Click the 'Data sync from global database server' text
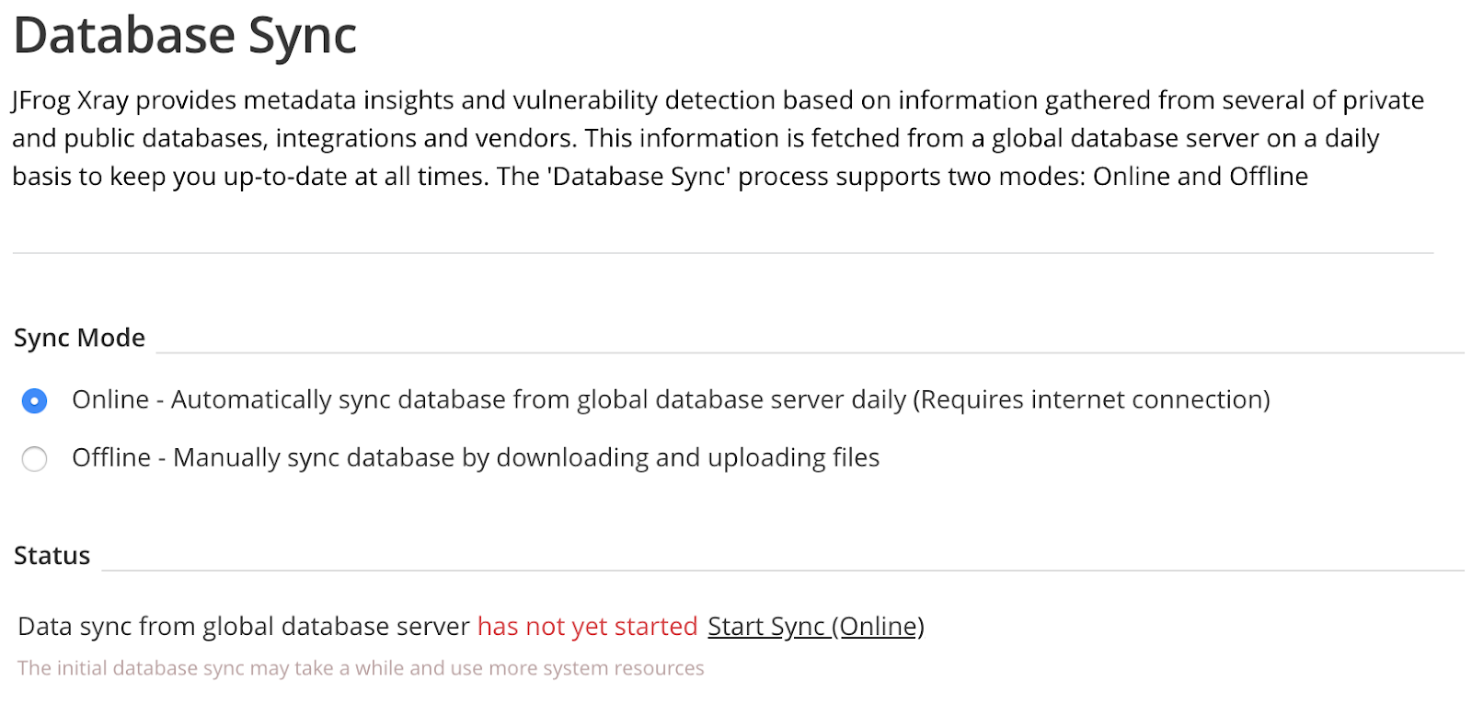1472x704 pixels. [x=244, y=627]
